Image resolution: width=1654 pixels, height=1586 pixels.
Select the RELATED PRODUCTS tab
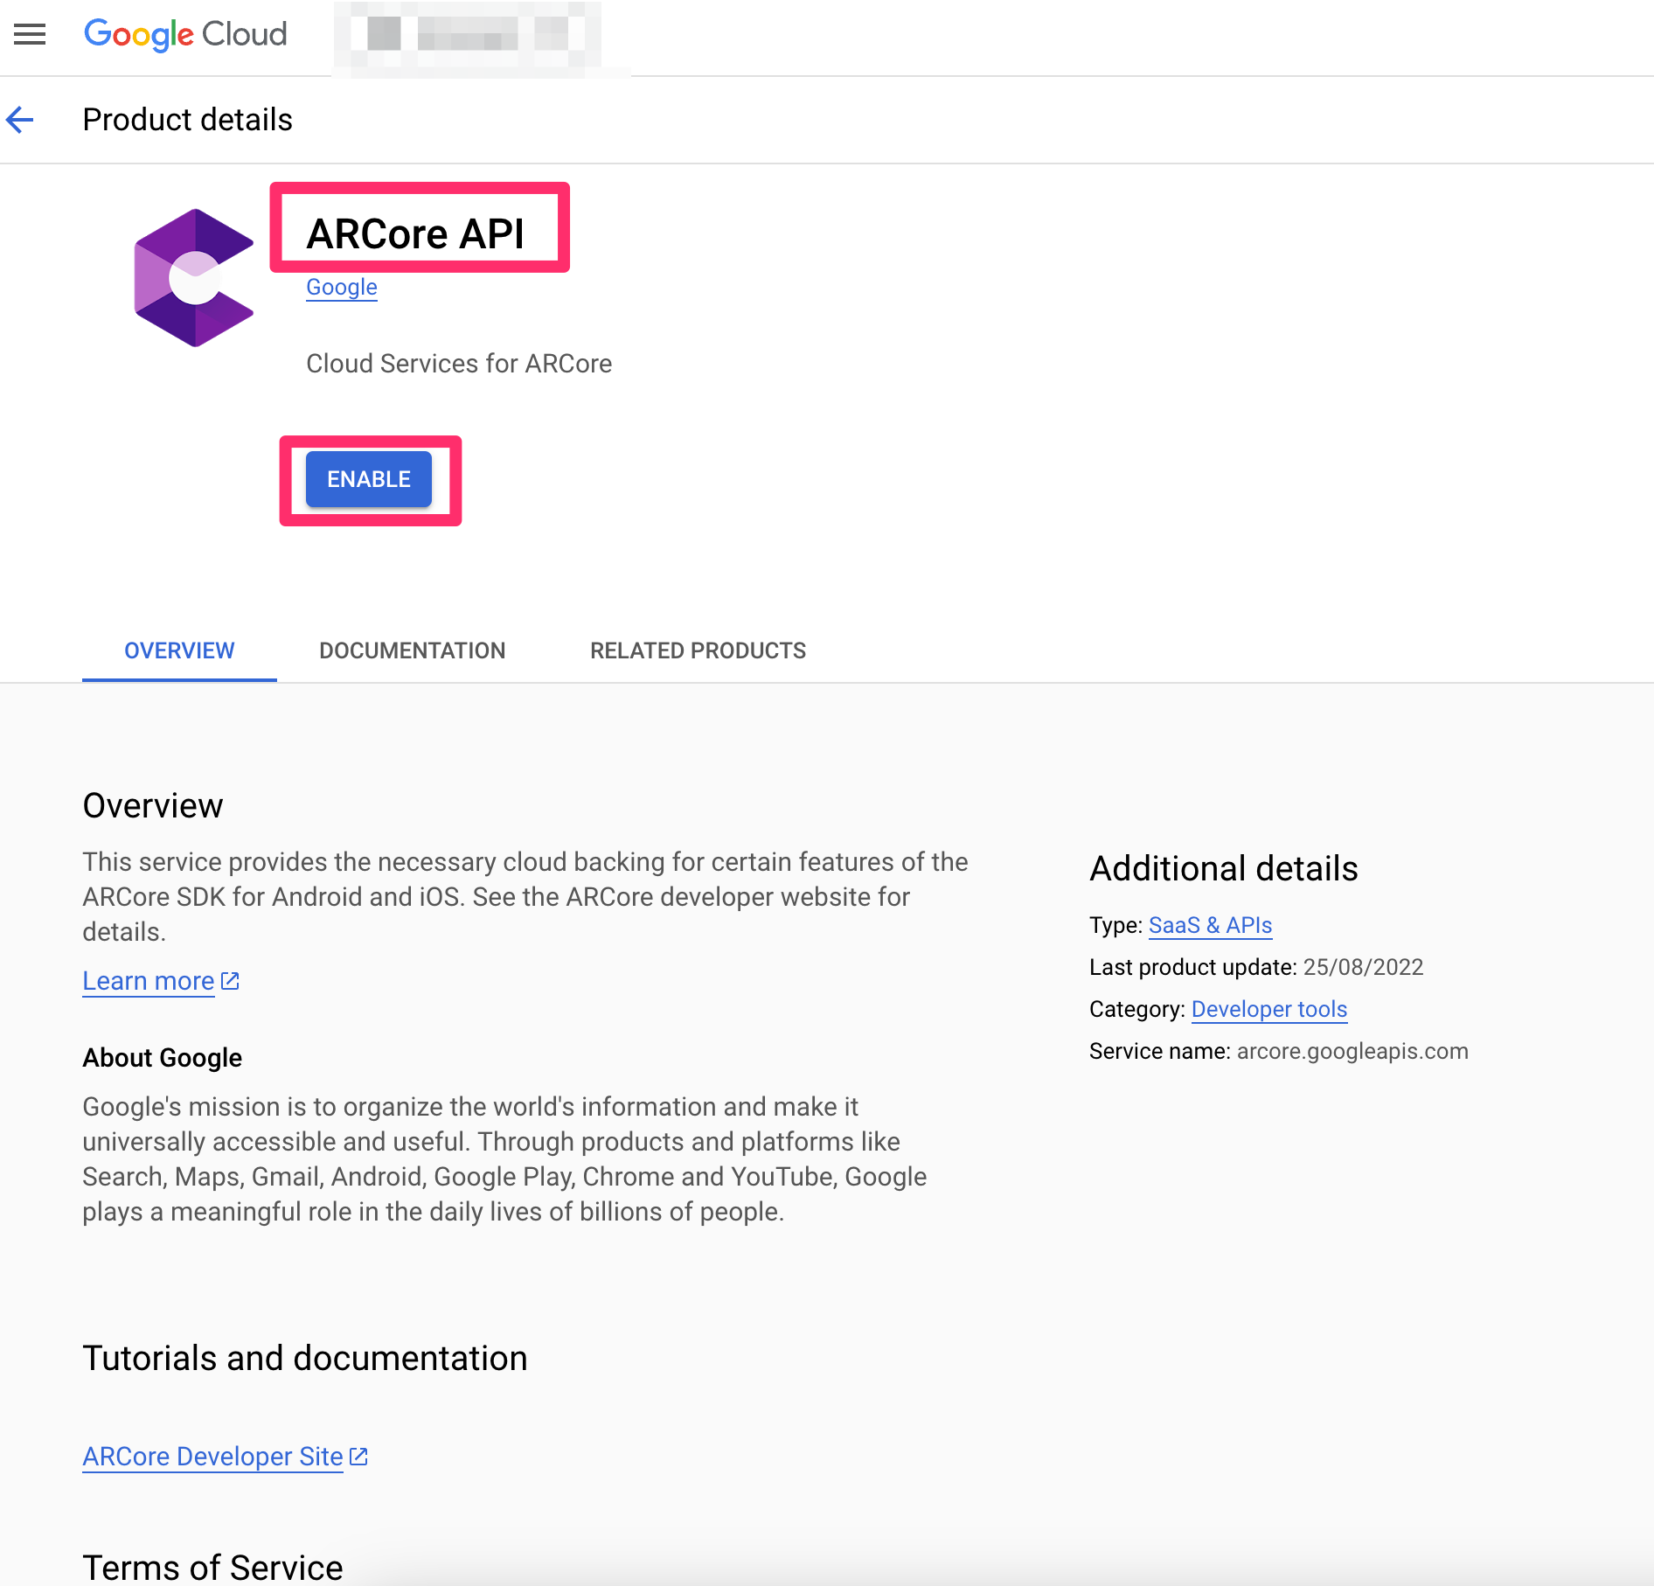pyautogui.click(x=698, y=650)
